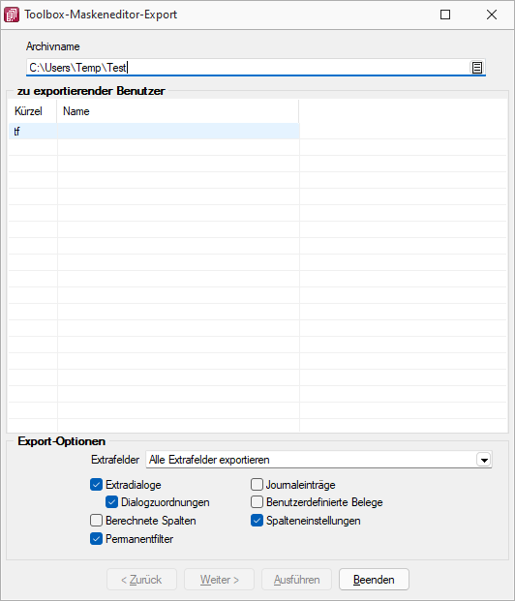The height and width of the screenshot is (601, 515).
Task: Disable the Dialogzuordnungen option
Action: click(x=111, y=502)
